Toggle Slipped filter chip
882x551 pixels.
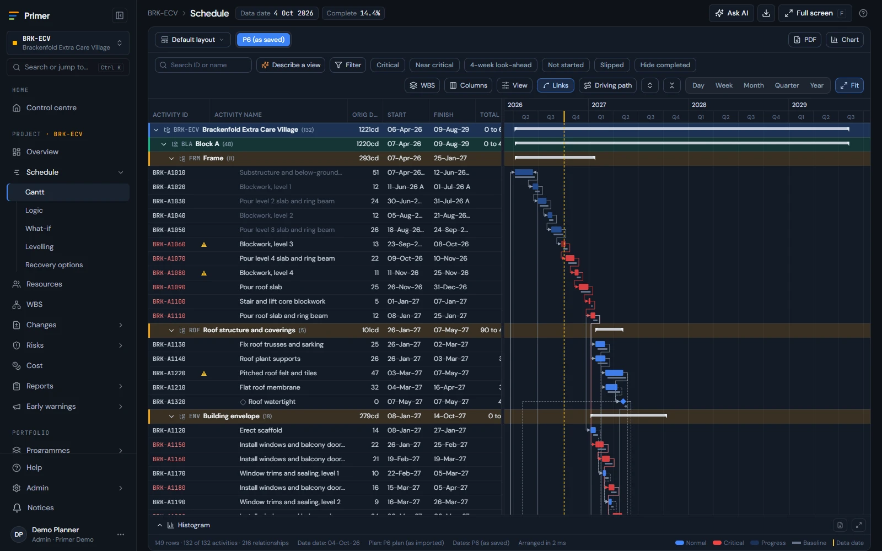pyautogui.click(x=612, y=65)
